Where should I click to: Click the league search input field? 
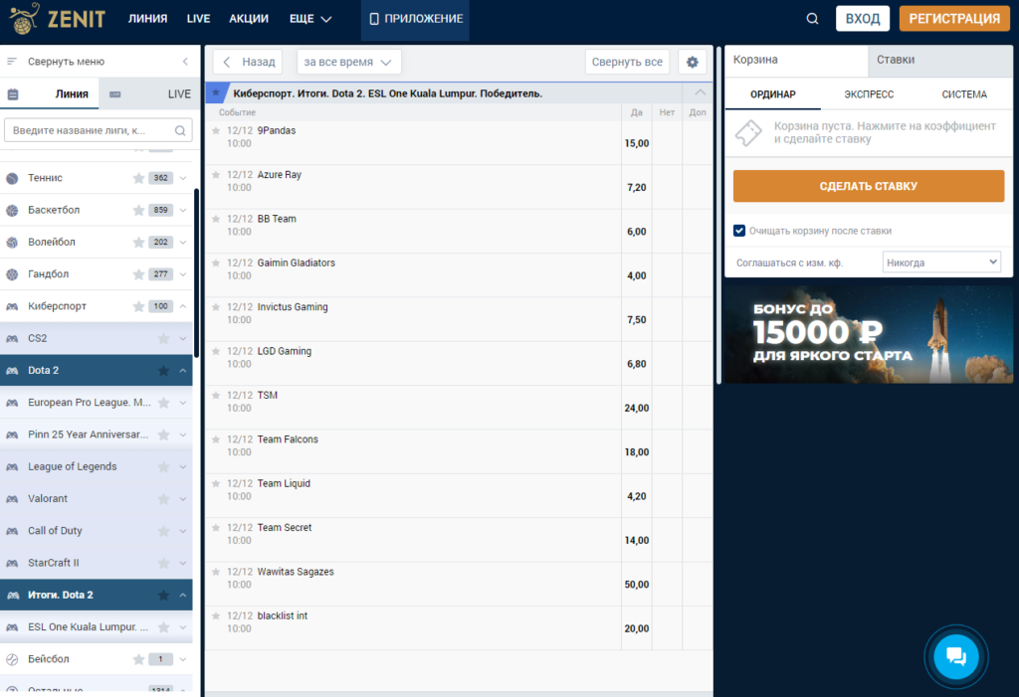pyautogui.click(x=99, y=130)
